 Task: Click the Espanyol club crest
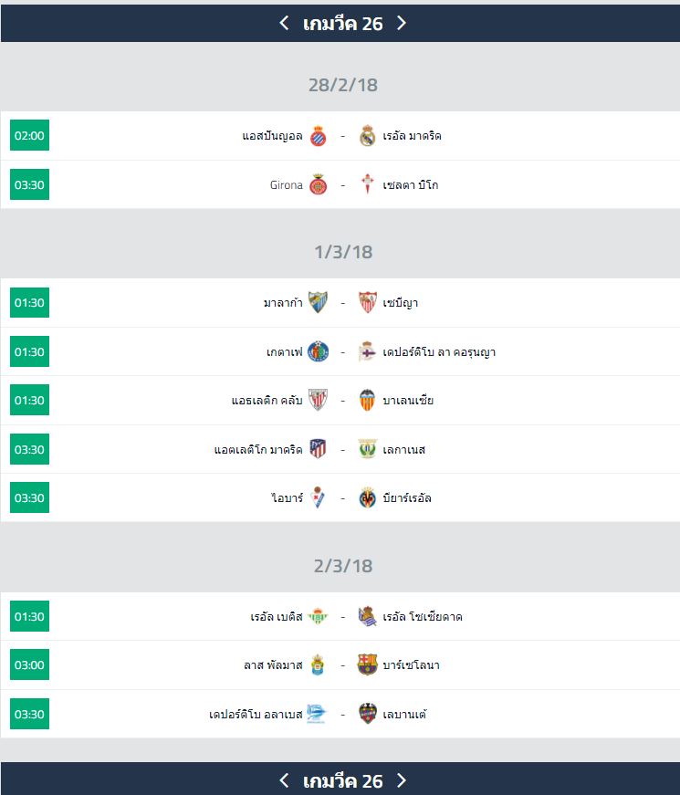[x=318, y=136]
